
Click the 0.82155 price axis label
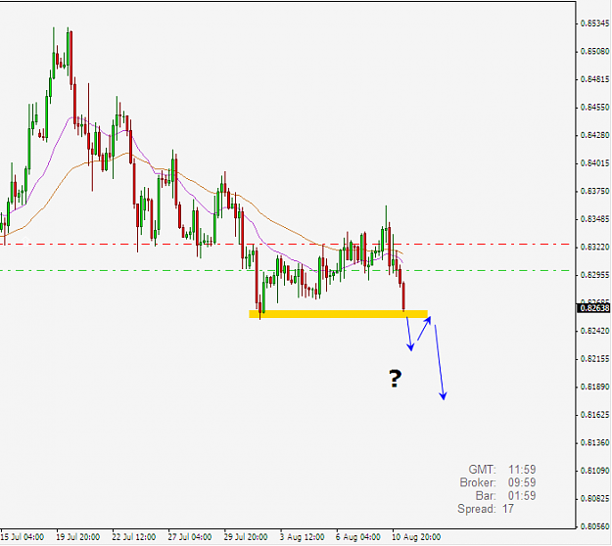[x=594, y=359]
